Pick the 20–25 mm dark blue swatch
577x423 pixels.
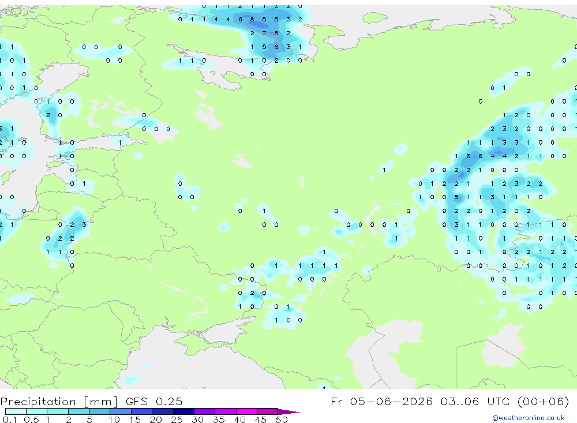pyautogui.click(x=163, y=411)
